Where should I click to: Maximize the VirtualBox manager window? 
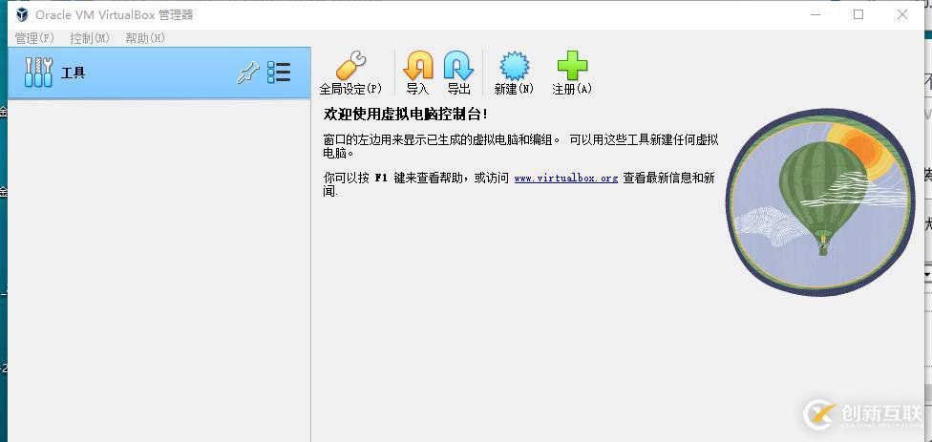[858, 15]
